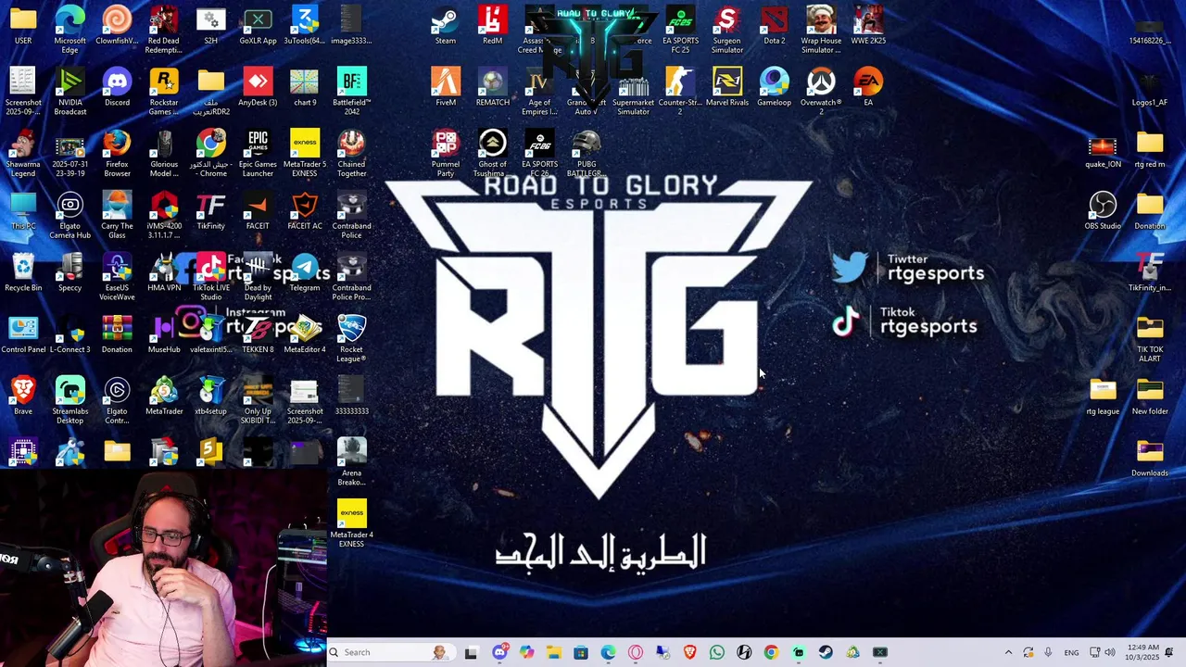Image resolution: width=1186 pixels, height=667 pixels.
Task: Launch Pummel Party from desktop
Action: [x=445, y=154]
